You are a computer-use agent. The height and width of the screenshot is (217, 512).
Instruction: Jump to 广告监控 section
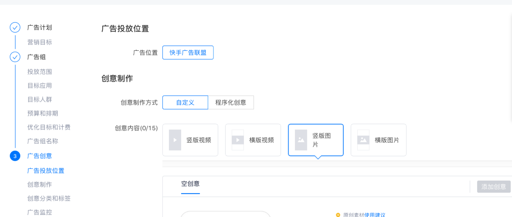[x=40, y=212]
